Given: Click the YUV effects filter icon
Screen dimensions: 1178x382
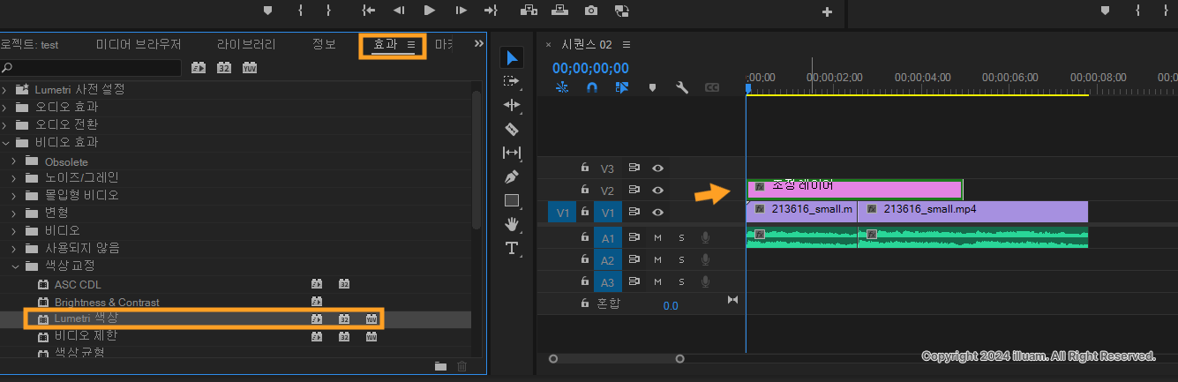Looking at the screenshot, I should point(250,67).
